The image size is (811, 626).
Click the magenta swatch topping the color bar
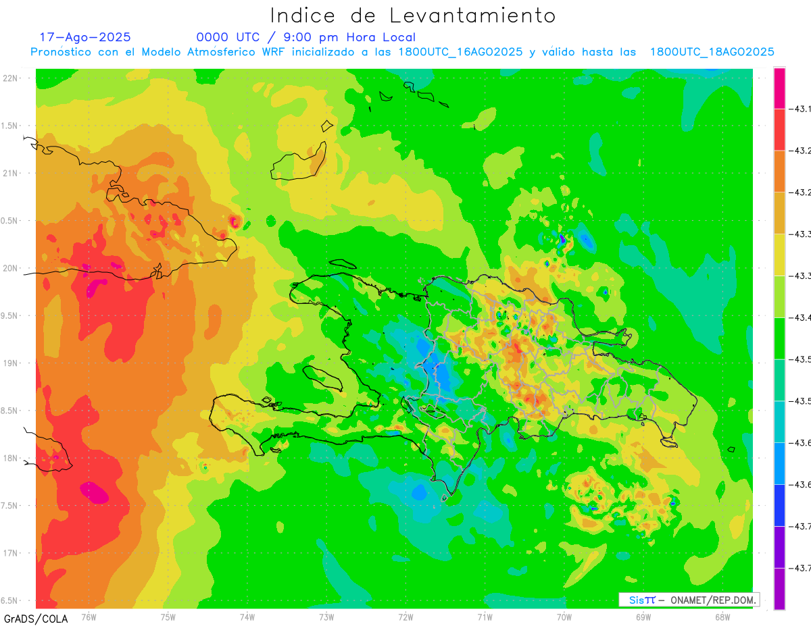pyautogui.click(x=779, y=88)
